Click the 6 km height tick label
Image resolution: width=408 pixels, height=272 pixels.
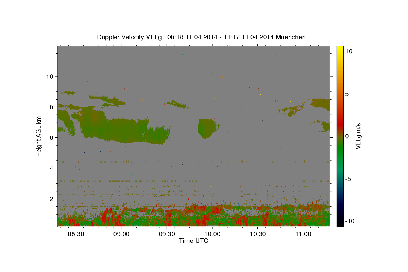51,137
